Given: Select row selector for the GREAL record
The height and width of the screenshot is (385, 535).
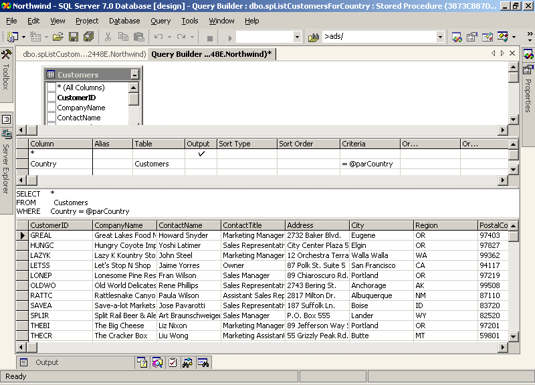Looking at the screenshot, I should 23,235.
